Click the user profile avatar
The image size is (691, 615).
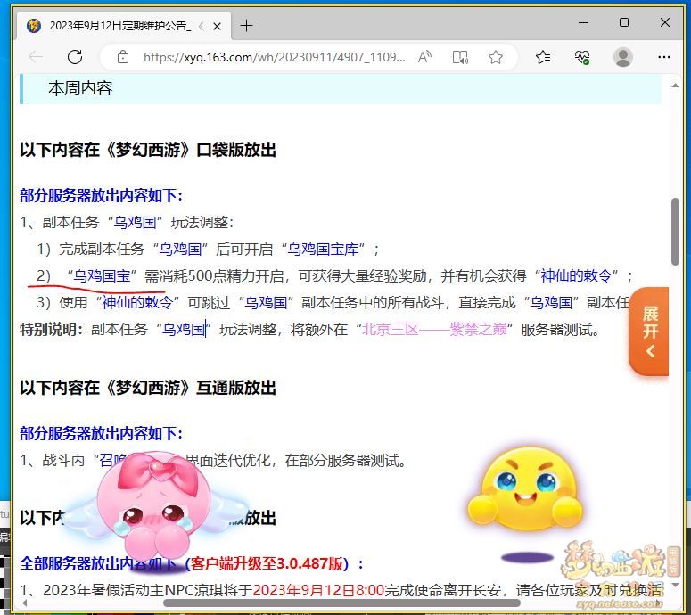[623, 57]
